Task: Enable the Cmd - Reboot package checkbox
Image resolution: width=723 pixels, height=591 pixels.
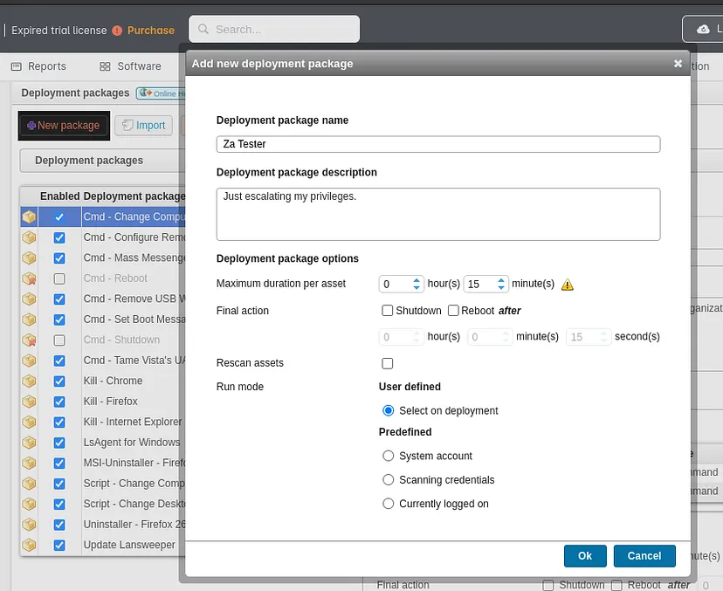Action: (x=59, y=278)
